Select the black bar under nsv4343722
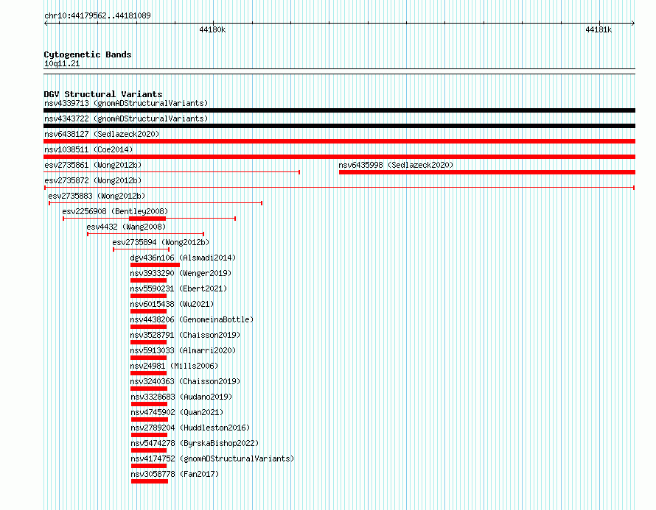Image resolution: width=656 pixels, height=510 pixels. (x=339, y=126)
